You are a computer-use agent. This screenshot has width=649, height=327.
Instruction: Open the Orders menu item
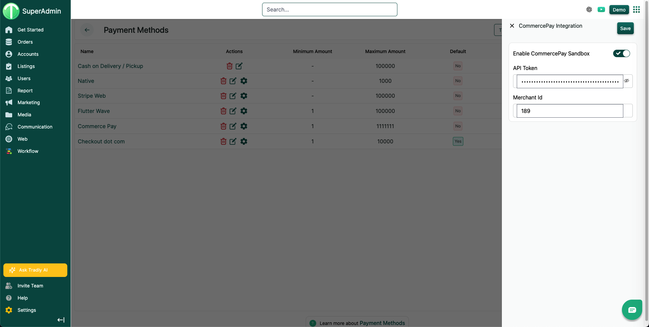pos(25,42)
